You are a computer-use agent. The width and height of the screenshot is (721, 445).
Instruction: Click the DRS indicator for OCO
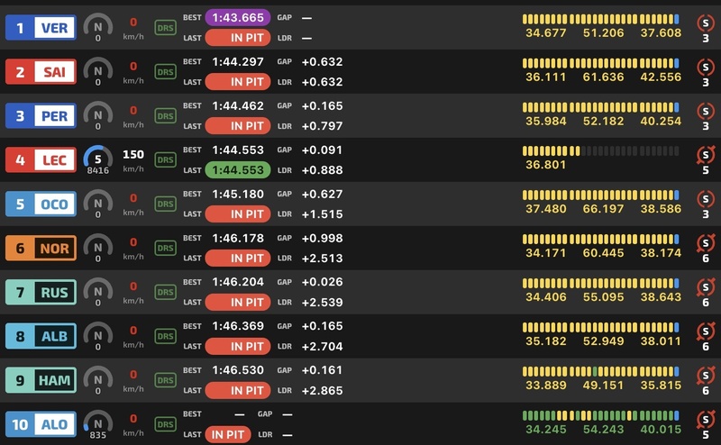pos(165,204)
